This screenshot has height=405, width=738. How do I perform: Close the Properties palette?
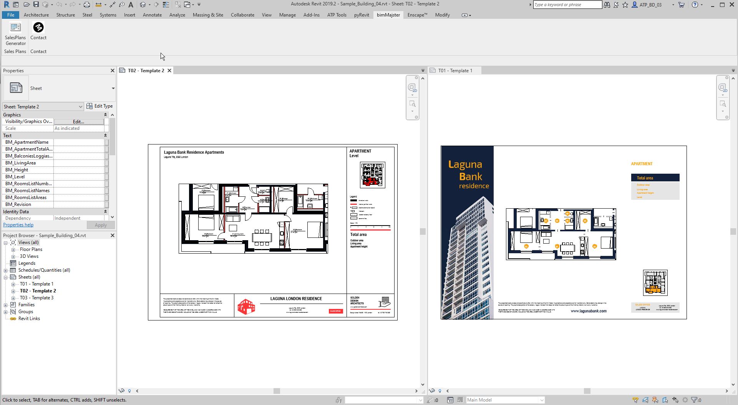113,71
